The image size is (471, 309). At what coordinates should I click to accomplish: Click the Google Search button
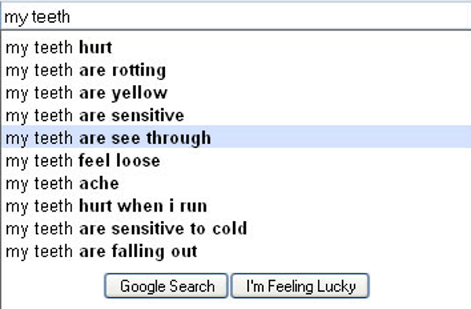point(166,286)
